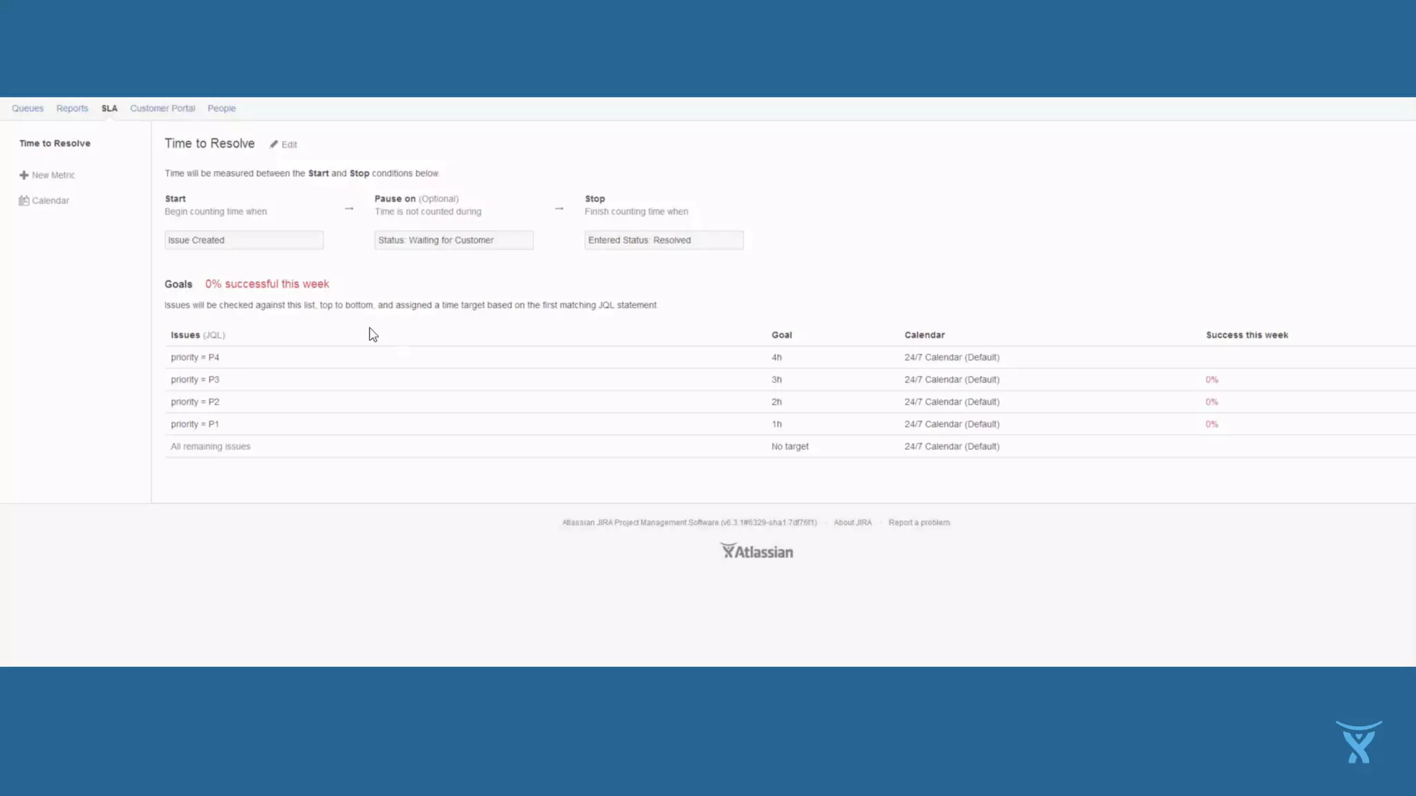Click the Atlassian mark in bottom-right corner
The height and width of the screenshot is (796, 1416).
[x=1359, y=742]
